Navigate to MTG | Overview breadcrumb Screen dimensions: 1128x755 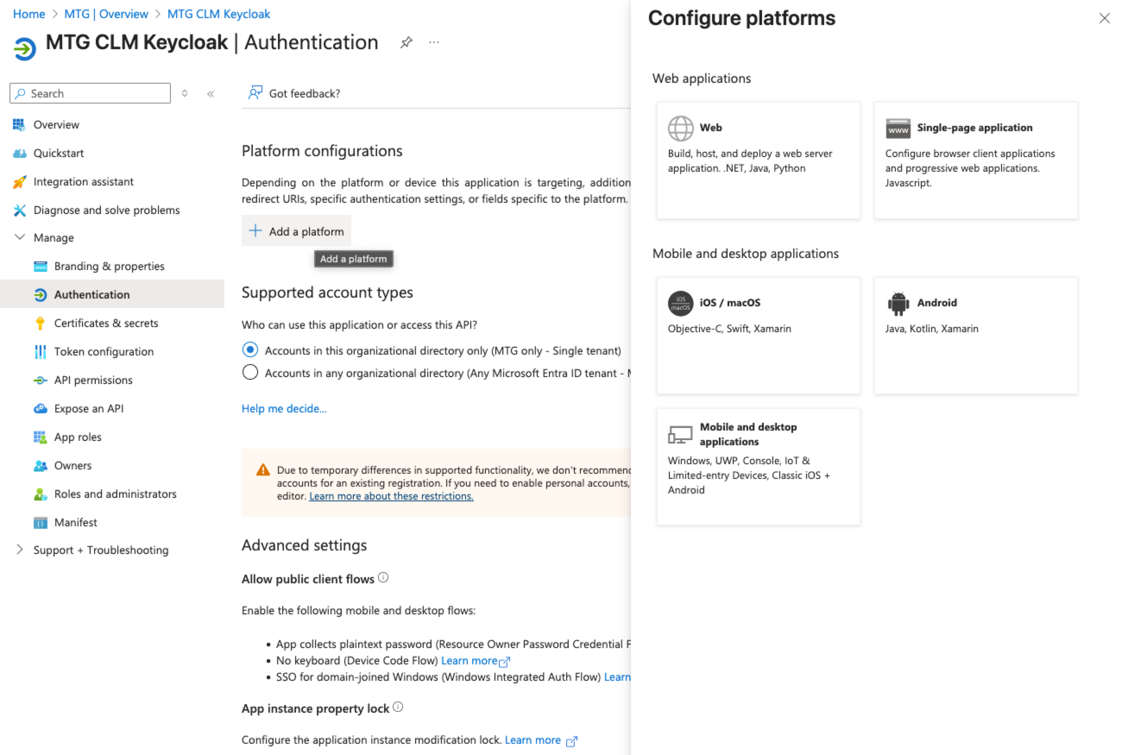click(106, 14)
